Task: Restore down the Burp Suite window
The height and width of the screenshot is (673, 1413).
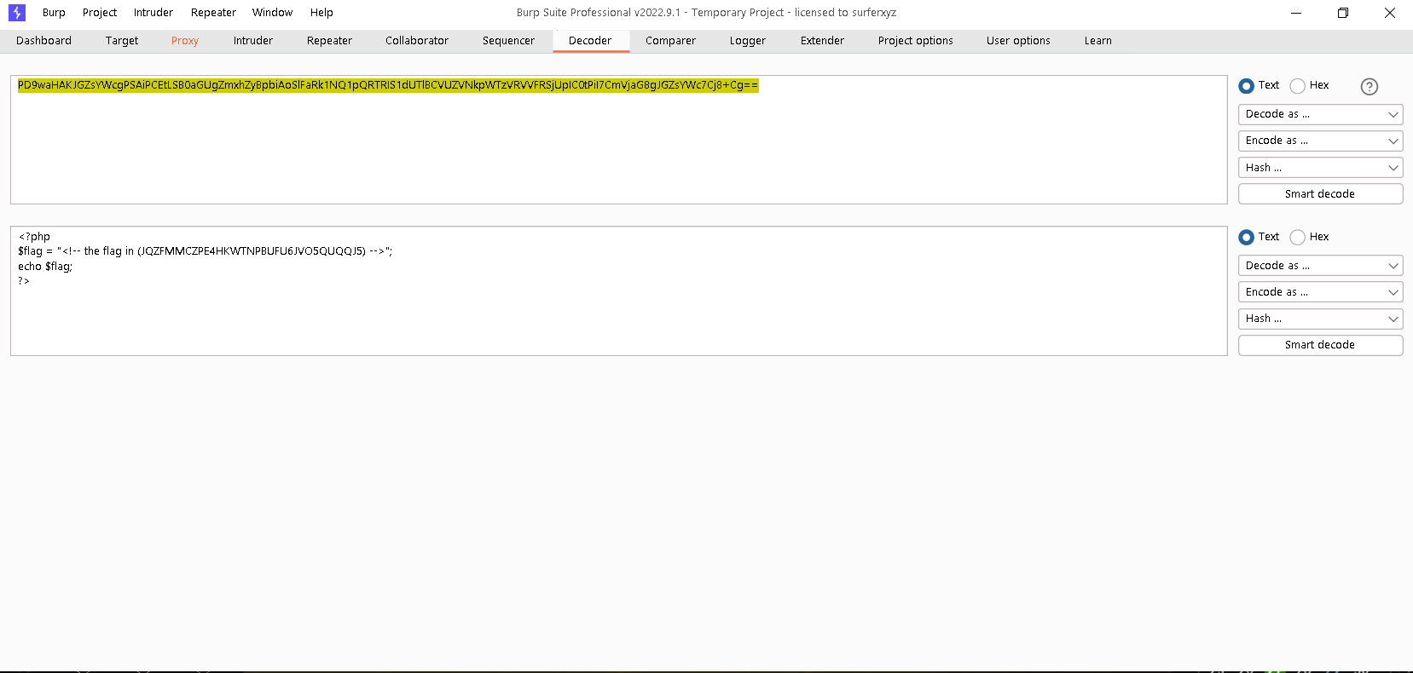Action: (1343, 13)
